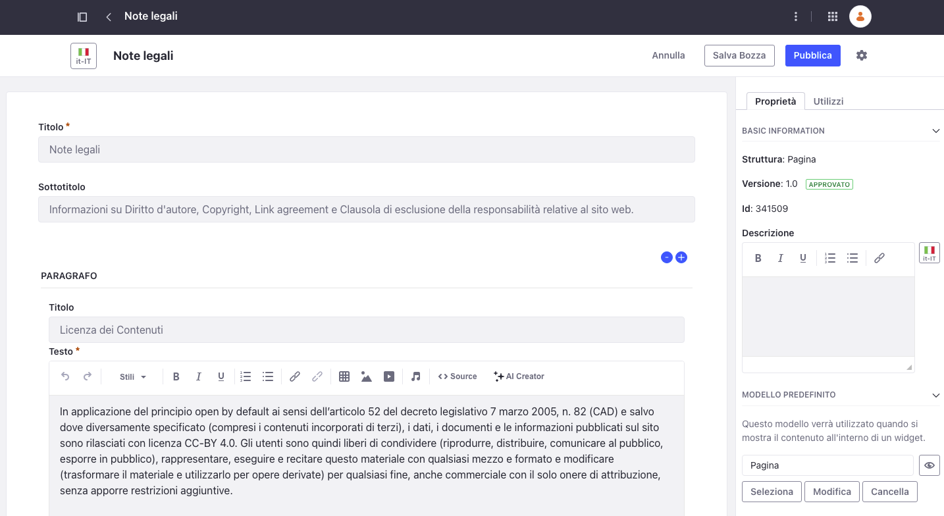The width and height of the screenshot is (944, 516).
Task: Switch to the Utilizzi tab
Action: coord(828,101)
